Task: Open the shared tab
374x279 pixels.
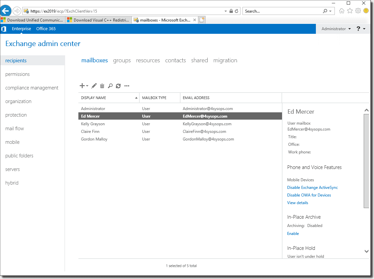Action: 199,60
